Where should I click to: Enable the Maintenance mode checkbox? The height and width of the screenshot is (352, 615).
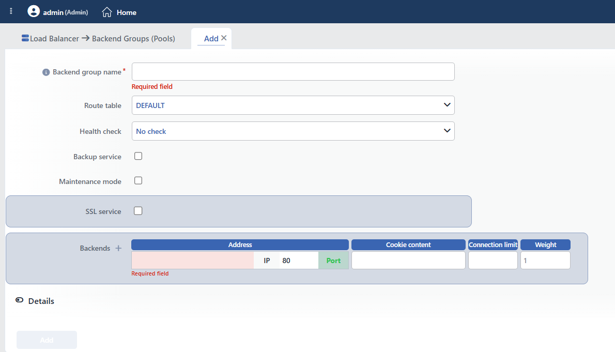138,180
